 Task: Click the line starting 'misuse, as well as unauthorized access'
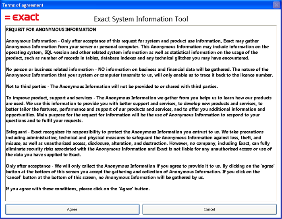138,143
